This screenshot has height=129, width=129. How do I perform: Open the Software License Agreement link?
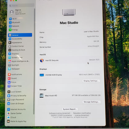pyautogui.click(x=60, y=113)
